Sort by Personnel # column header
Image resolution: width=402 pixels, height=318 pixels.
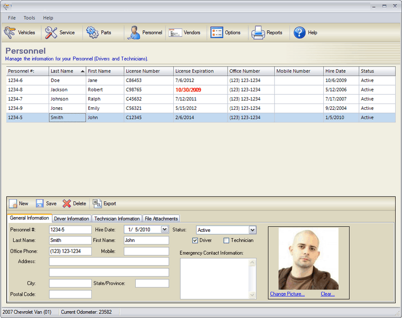pyautogui.click(x=27, y=71)
